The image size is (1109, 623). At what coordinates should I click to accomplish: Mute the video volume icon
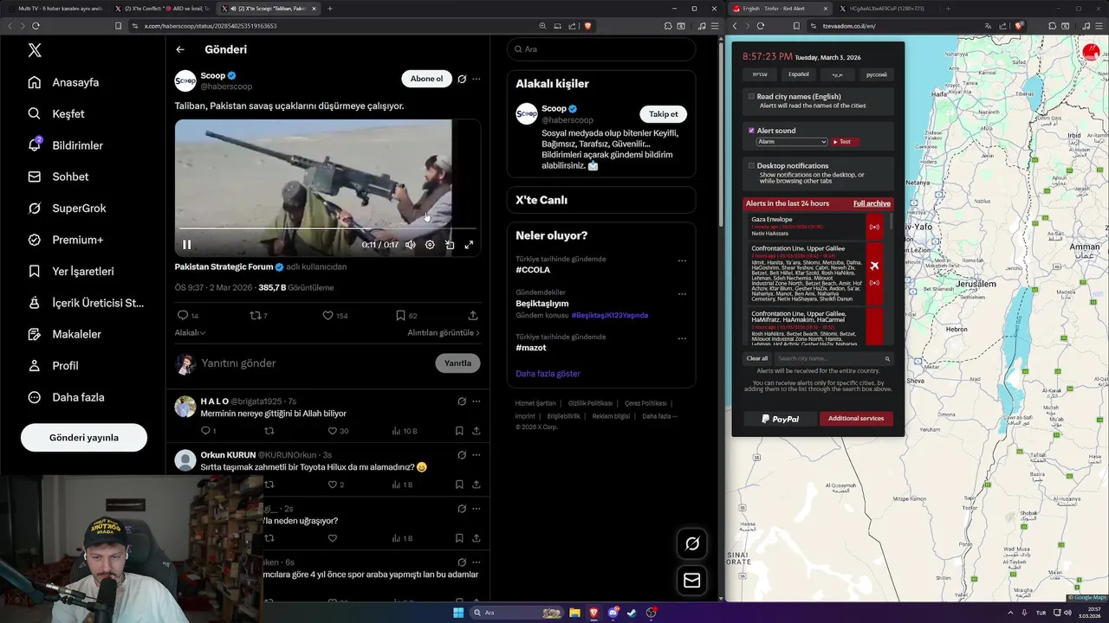(x=411, y=245)
